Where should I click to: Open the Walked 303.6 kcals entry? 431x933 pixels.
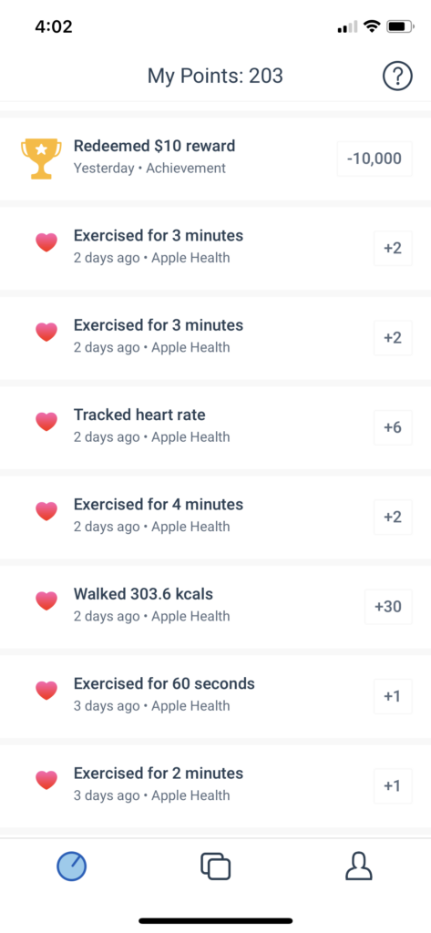click(215, 607)
